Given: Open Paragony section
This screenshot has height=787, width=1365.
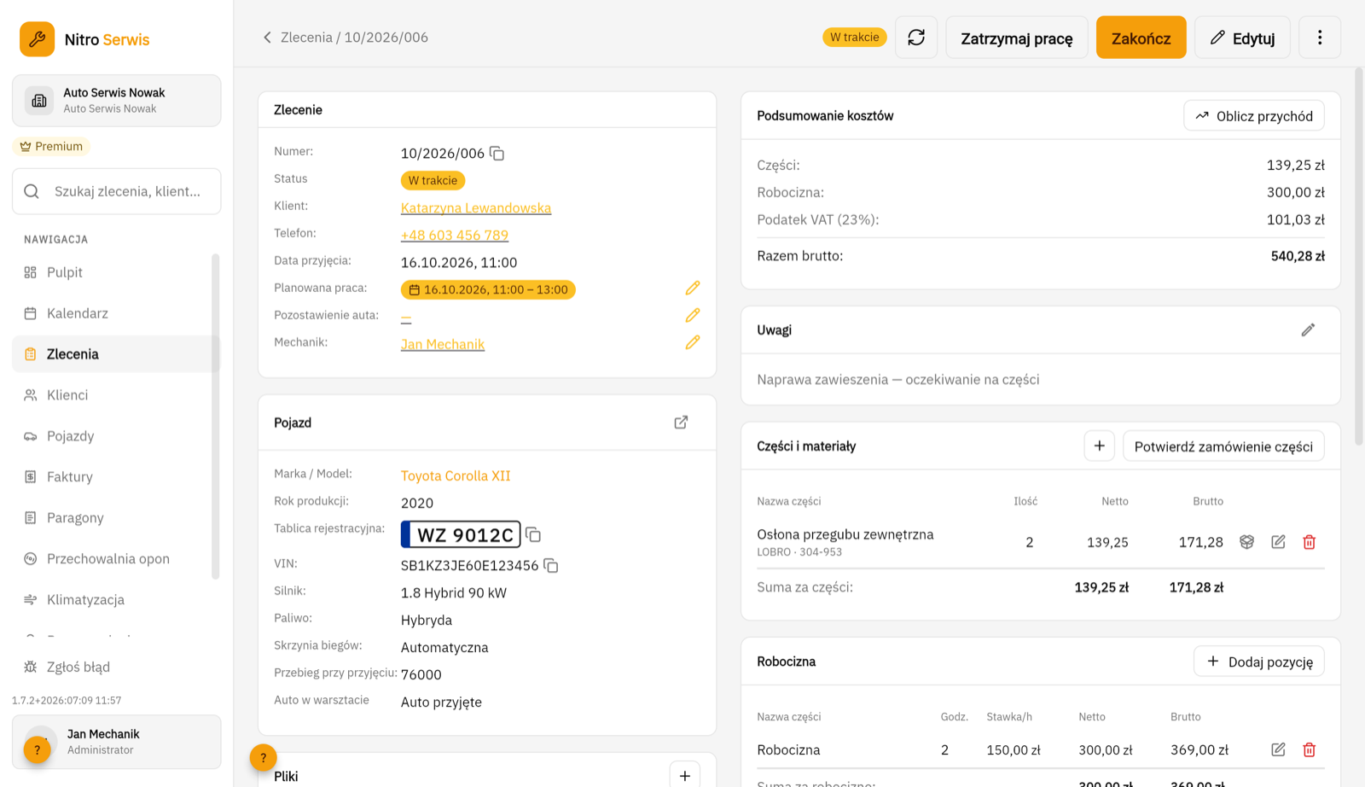Looking at the screenshot, I should click(116, 518).
